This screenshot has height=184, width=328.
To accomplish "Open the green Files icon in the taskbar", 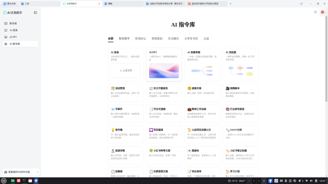I will click(x=13, y=181).
